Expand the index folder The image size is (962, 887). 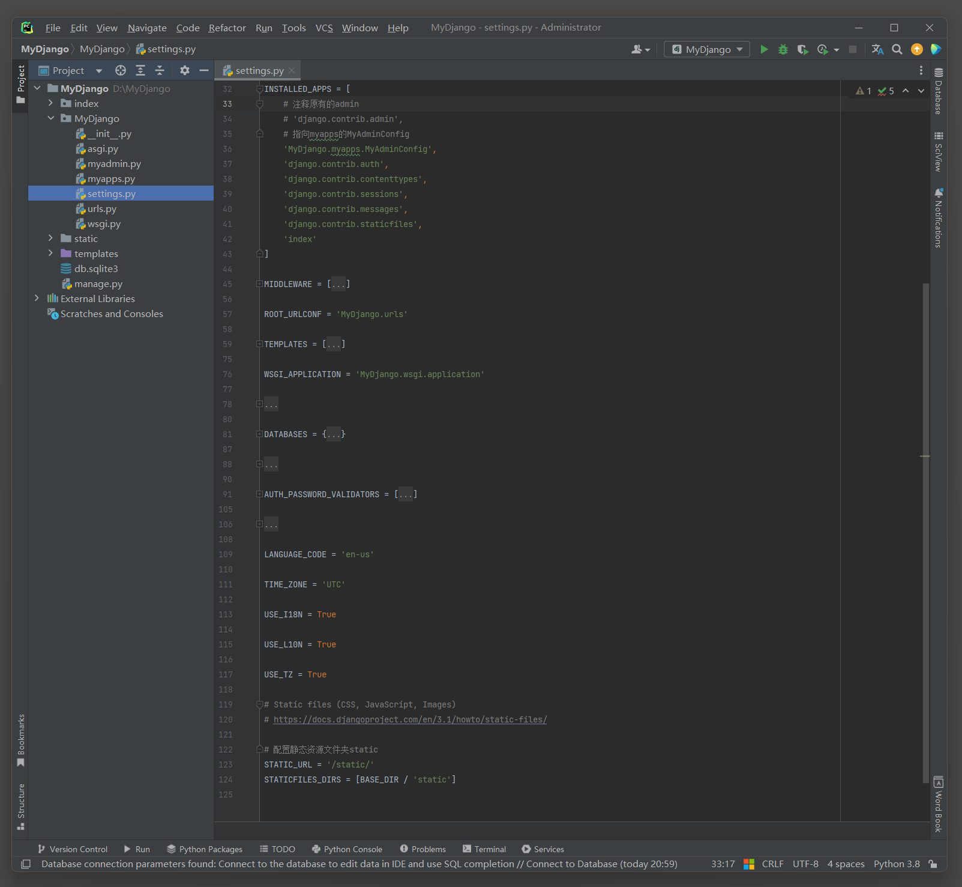pyautogui.click(x=51, y=103)
